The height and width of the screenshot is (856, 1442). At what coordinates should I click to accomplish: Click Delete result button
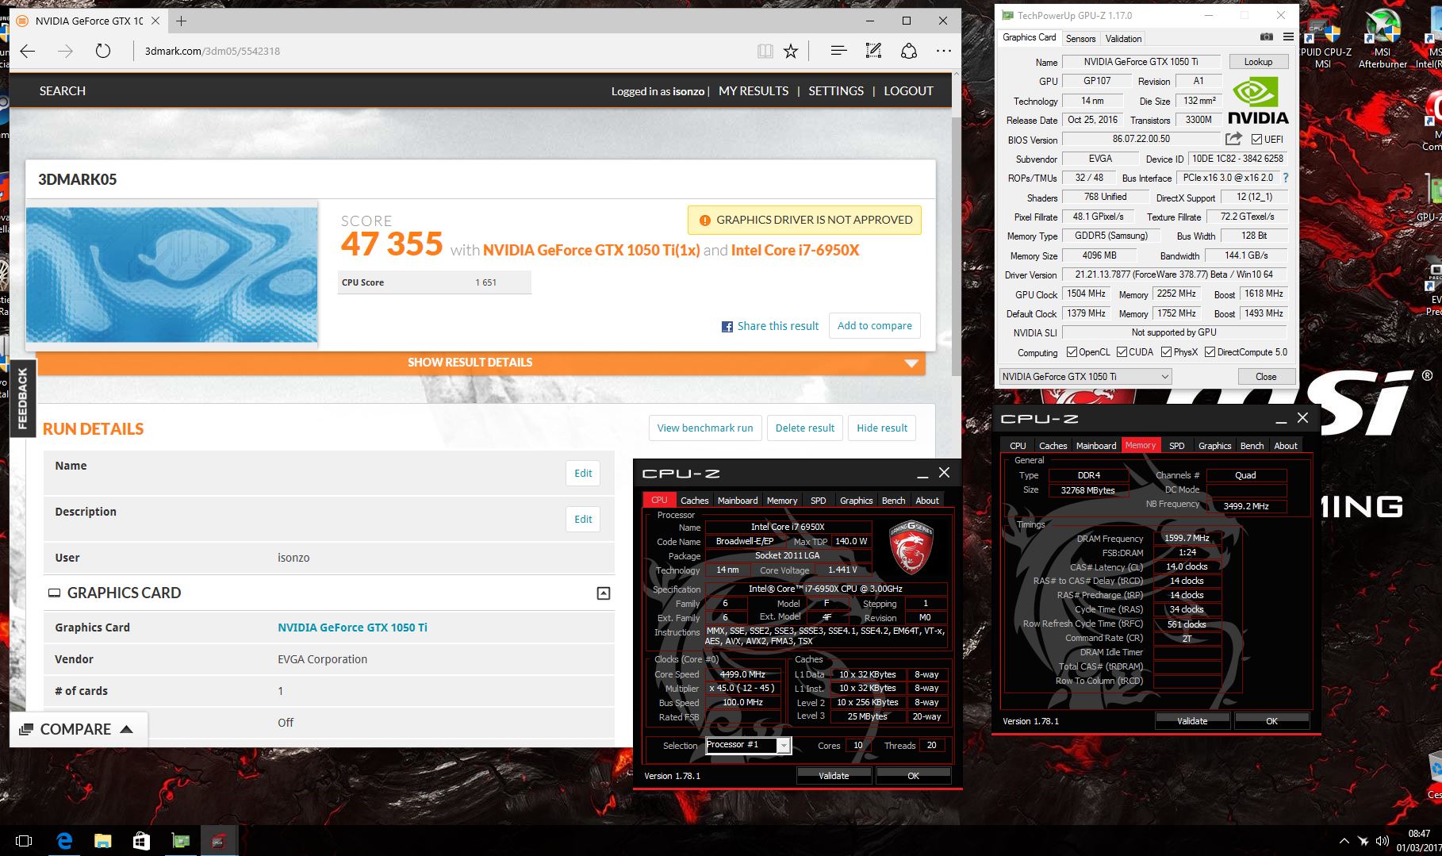805,428
